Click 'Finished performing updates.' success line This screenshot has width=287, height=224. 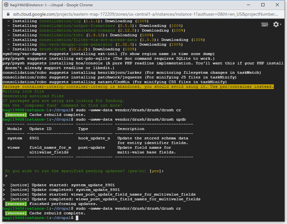coord(51,204)
